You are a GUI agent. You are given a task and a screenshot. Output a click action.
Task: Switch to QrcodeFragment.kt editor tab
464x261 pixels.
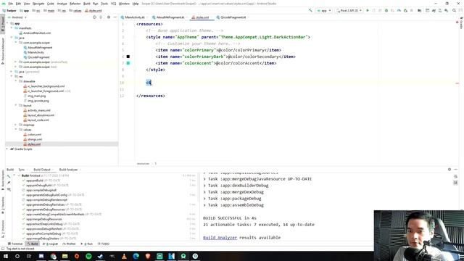pyautogui.click(x=233, y=17)
